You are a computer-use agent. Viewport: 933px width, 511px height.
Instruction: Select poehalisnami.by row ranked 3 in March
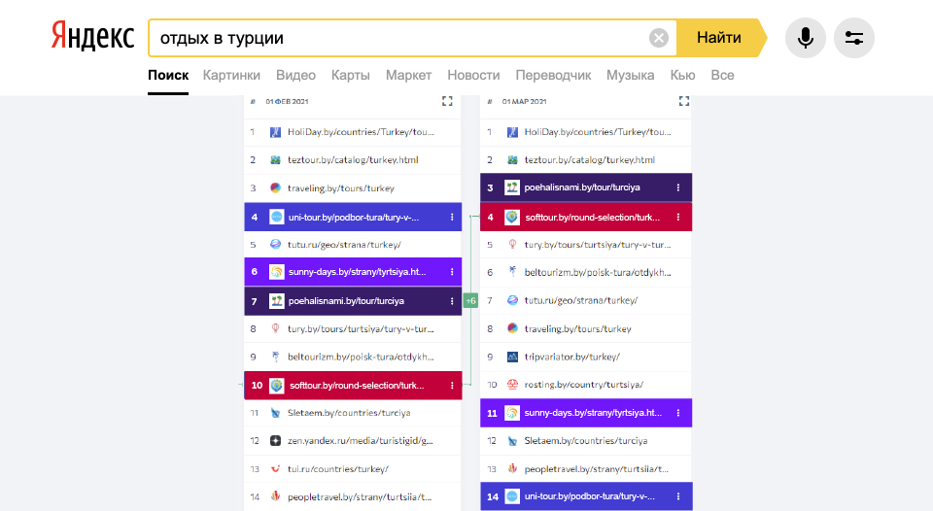point(586,187)
